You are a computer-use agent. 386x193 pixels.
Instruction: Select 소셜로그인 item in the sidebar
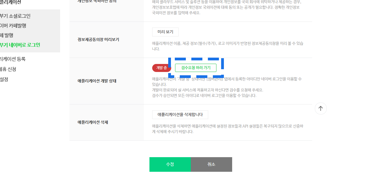tap(15, 16)
